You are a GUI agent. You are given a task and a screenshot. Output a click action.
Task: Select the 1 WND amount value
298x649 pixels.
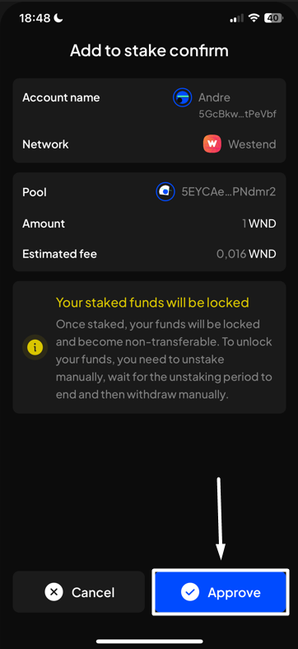tap(258, 224)
